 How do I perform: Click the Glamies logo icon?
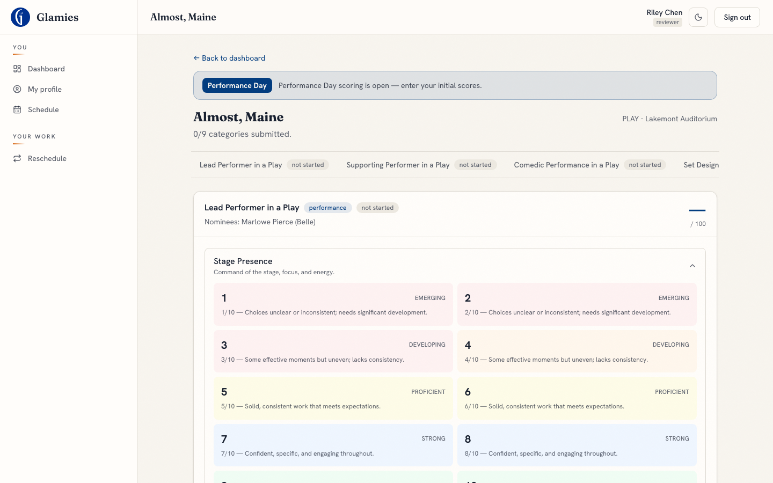pos(20,17)
